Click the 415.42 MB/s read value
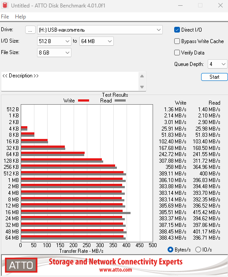 point(206,212)
